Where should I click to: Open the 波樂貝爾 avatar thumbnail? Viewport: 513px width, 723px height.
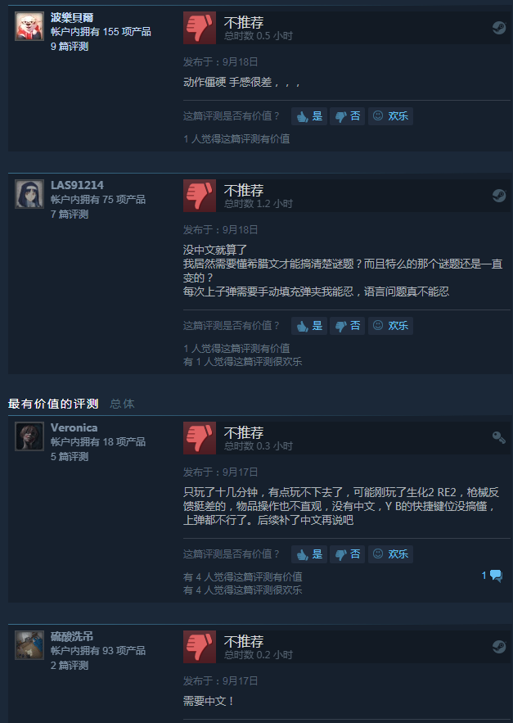29,26
